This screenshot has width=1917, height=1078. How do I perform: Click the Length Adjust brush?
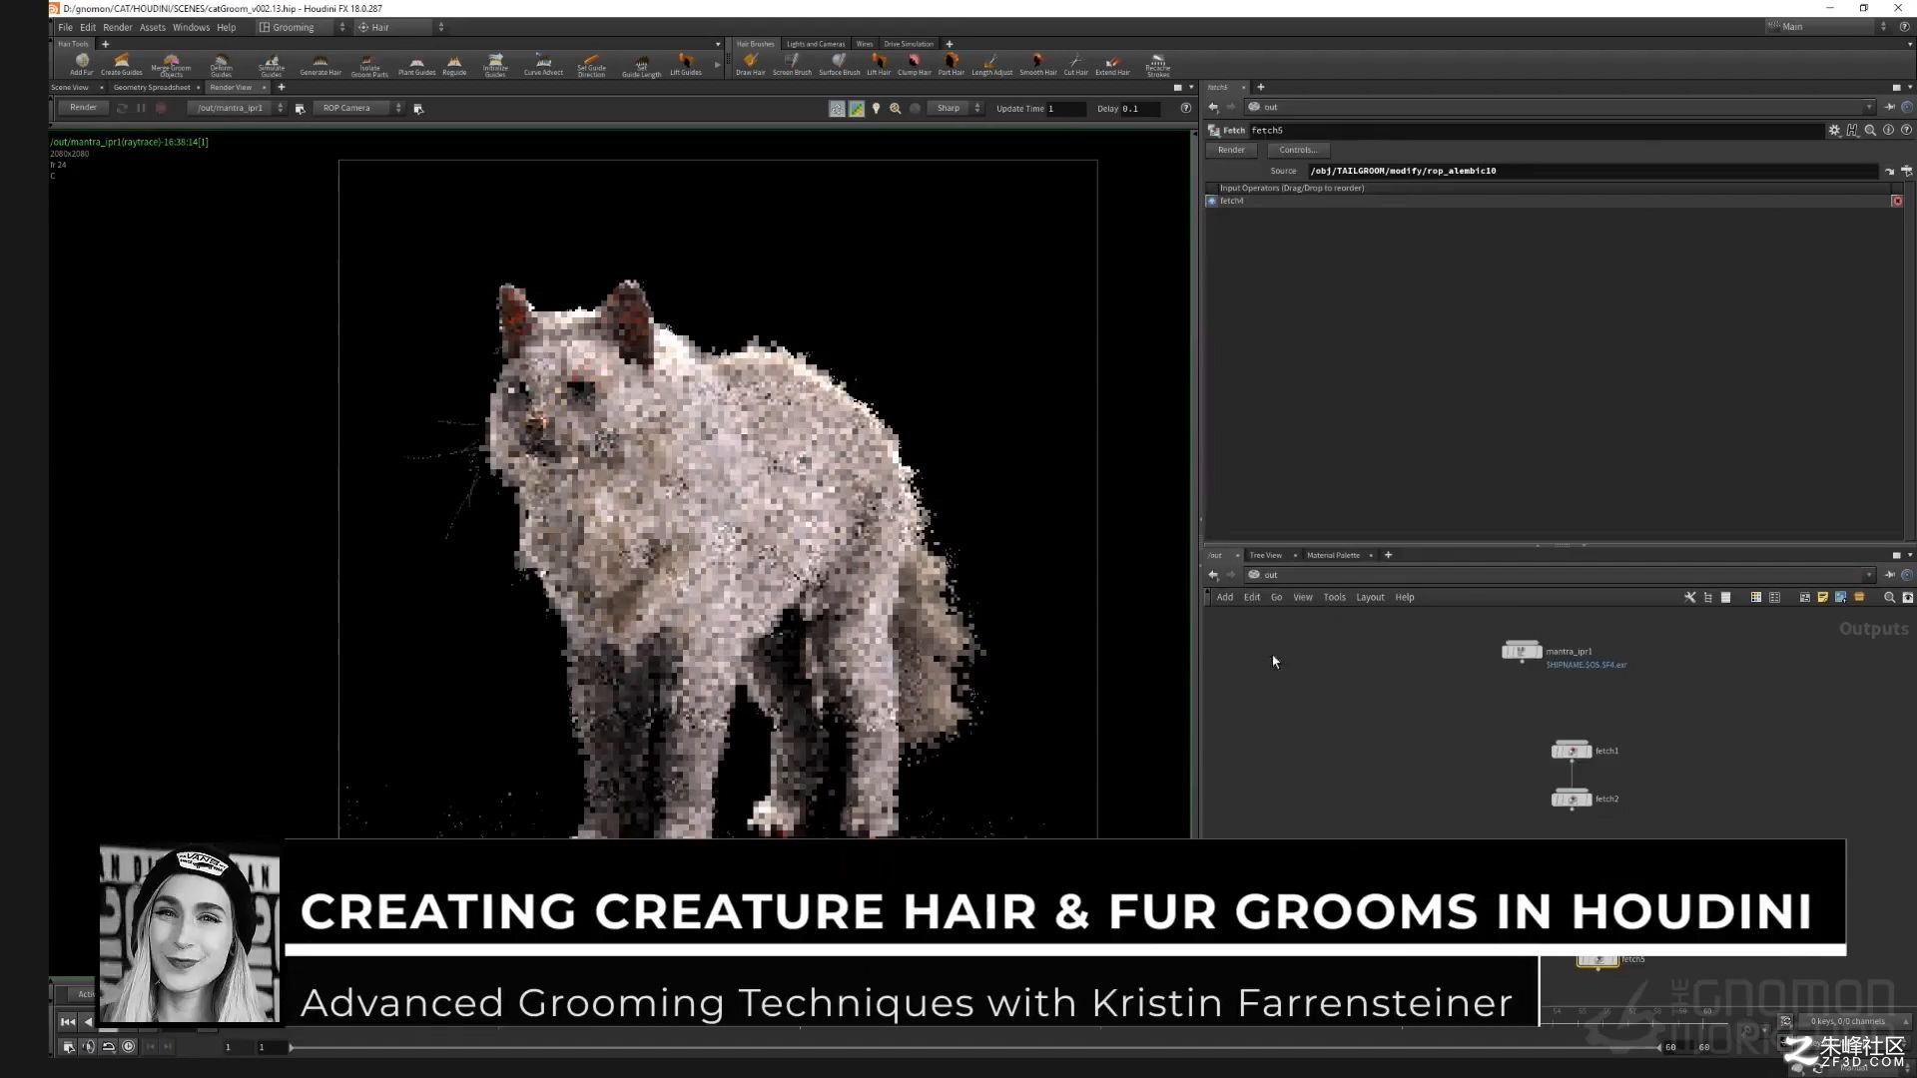pos(991,65)
